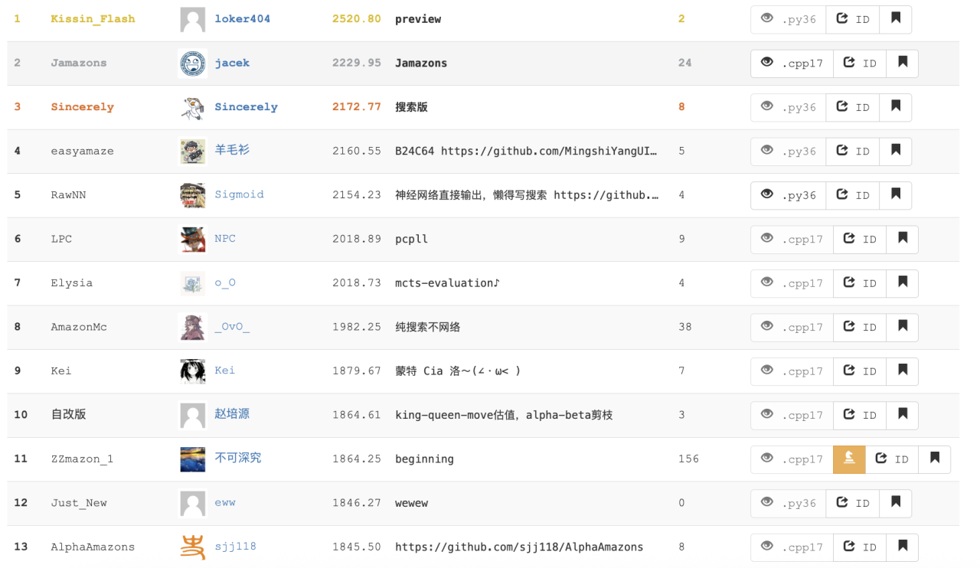This screenshot has width=980, height=568.
Task: Click the orange icon button in ZZmazon_1 row
Action: 849,459
